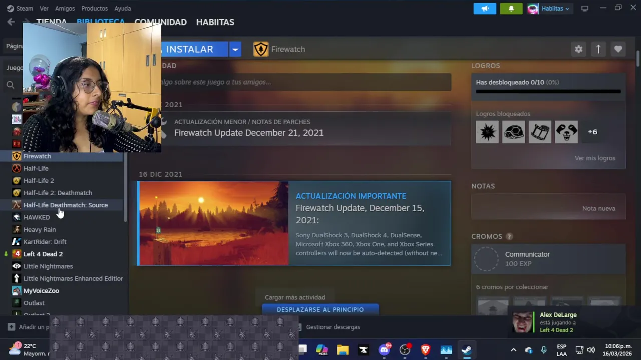Click the upward arrow icon beside gear
This screenshot has height=360, width=641.
coord(598,49)
